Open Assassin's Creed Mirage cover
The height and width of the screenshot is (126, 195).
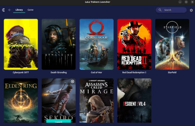point(97,101)
